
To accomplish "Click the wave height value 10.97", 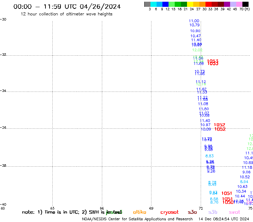I will click(x=205, y=125).
